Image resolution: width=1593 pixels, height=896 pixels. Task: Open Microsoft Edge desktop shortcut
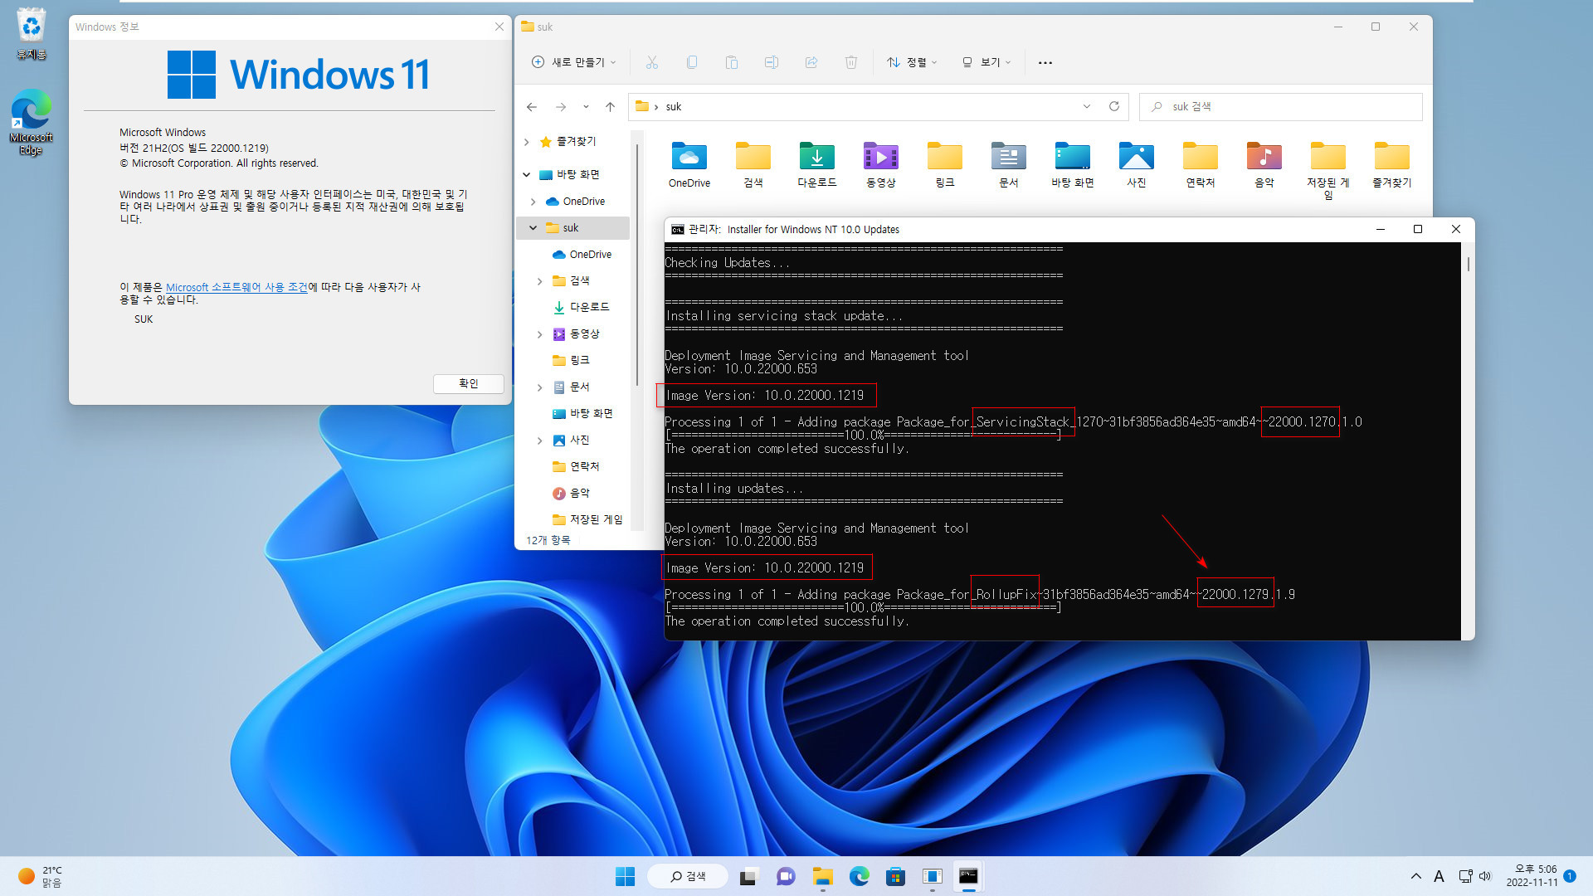(31, 122)
